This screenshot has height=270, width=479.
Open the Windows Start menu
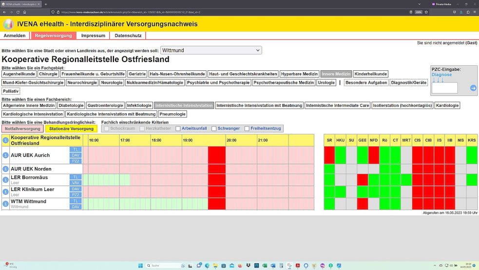[140, 266]
